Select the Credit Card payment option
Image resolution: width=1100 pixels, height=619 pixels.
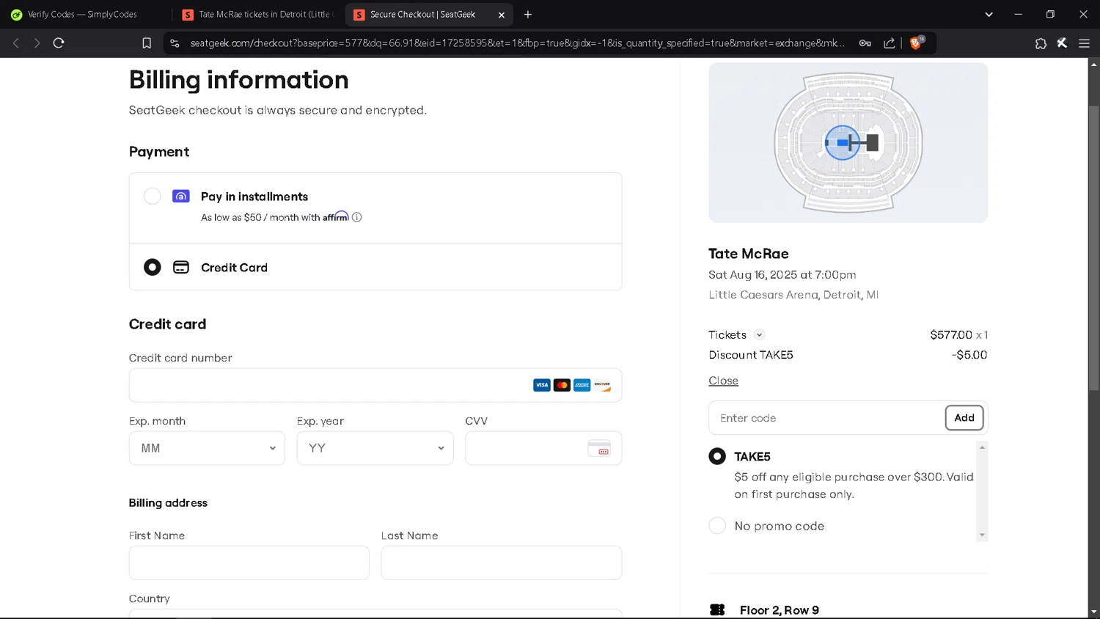(153, 267)
